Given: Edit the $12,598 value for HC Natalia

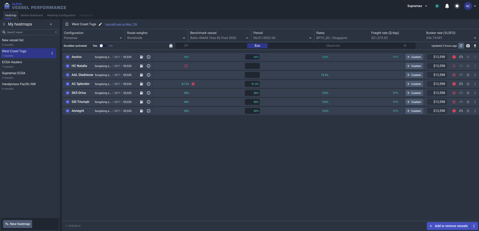Looking at the screenshot, I should pos(437,66).
